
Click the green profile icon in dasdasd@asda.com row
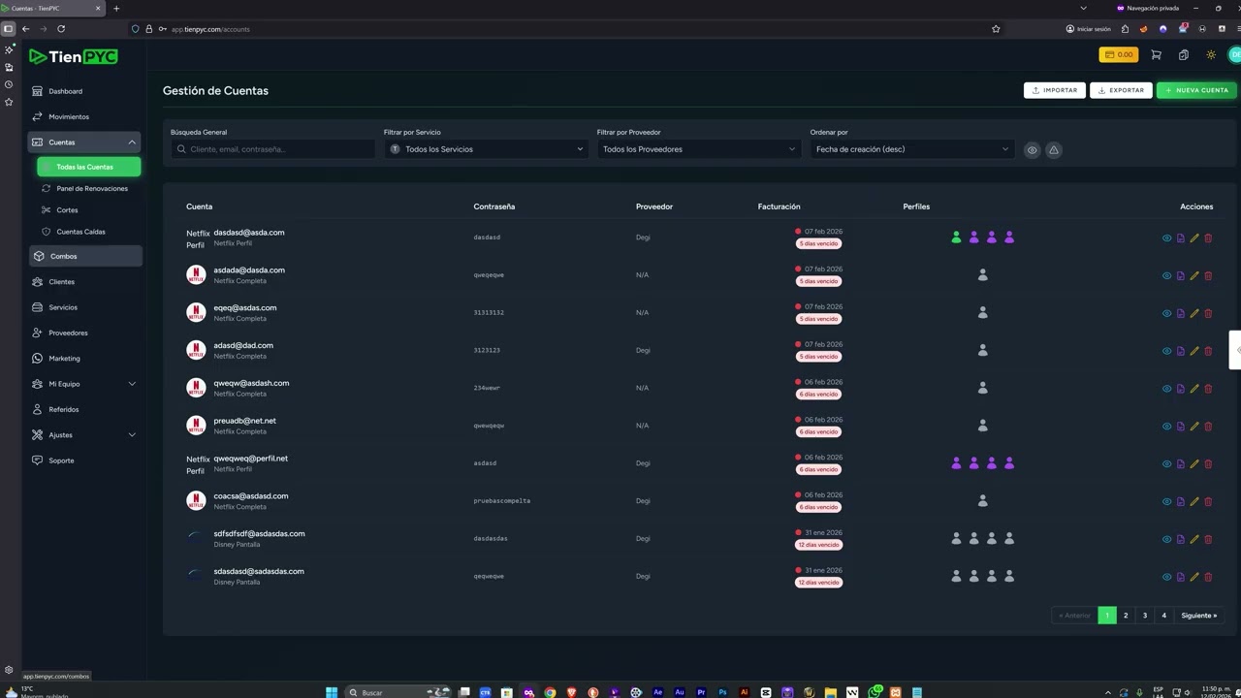point(956,238)
